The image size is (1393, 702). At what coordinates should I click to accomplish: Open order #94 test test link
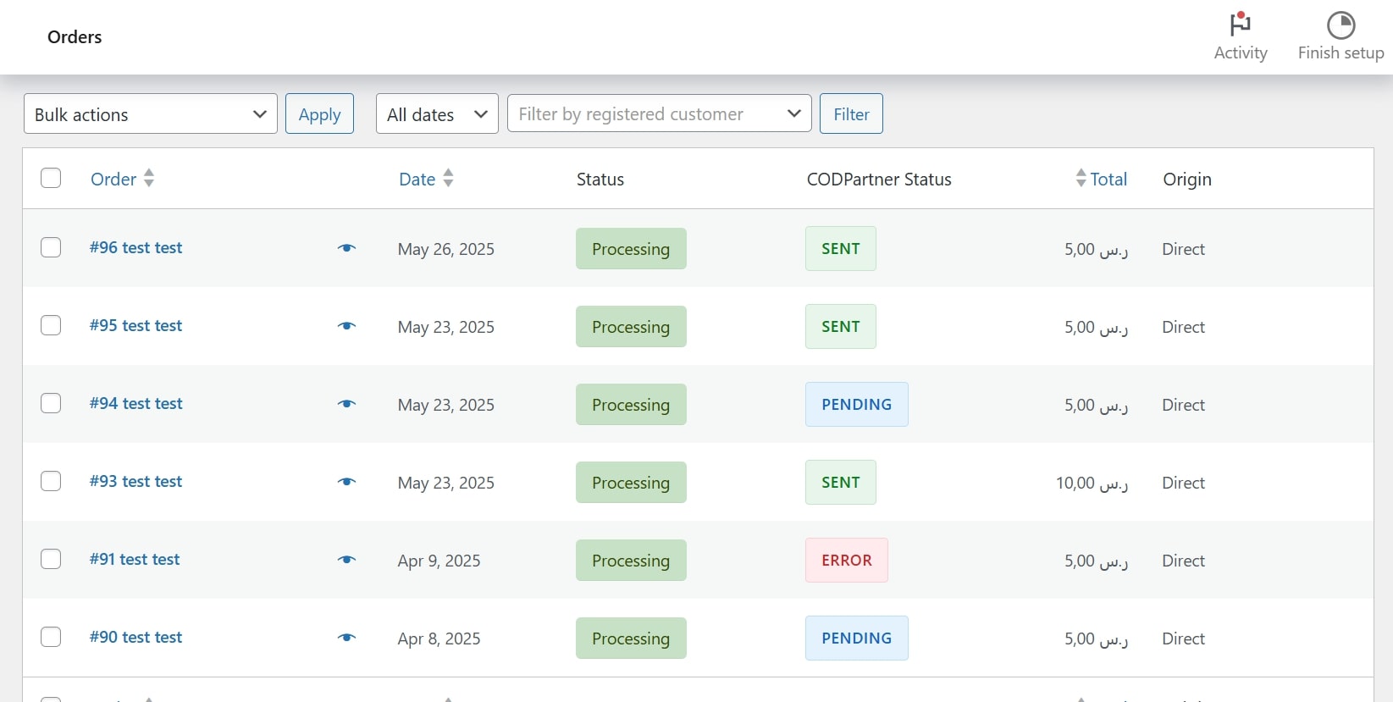pyautogui.click(x=136, y=404)
